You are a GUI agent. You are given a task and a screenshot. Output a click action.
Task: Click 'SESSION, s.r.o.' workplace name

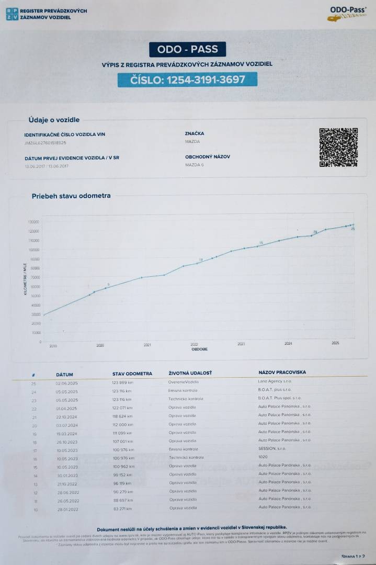pos(272,449)
